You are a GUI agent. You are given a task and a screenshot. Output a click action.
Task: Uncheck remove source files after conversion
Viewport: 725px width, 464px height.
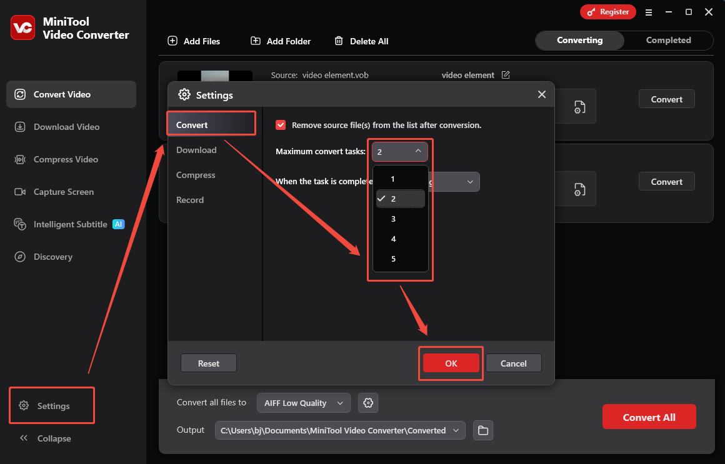281,125
